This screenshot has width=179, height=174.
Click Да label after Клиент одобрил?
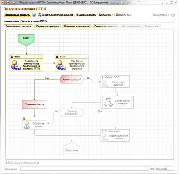(x=89, y=78)
